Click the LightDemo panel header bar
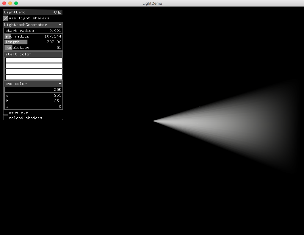The image size is (304, 235). coord(27,12)
